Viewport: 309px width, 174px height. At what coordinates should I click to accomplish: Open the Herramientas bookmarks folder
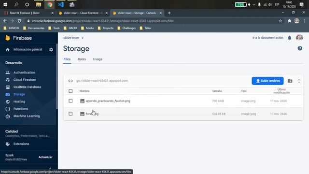(x=34, y=28)
